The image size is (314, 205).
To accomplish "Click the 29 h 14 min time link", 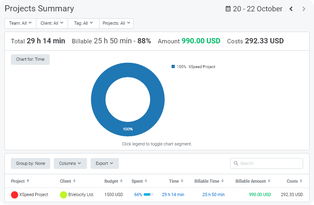I will click(x=173, y=195).
